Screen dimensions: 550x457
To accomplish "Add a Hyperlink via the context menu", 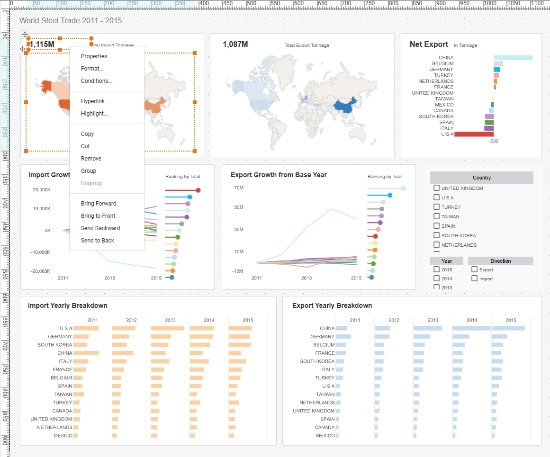I will point(94,101).
